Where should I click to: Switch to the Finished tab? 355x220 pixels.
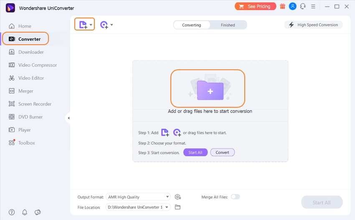click(228, 25)
